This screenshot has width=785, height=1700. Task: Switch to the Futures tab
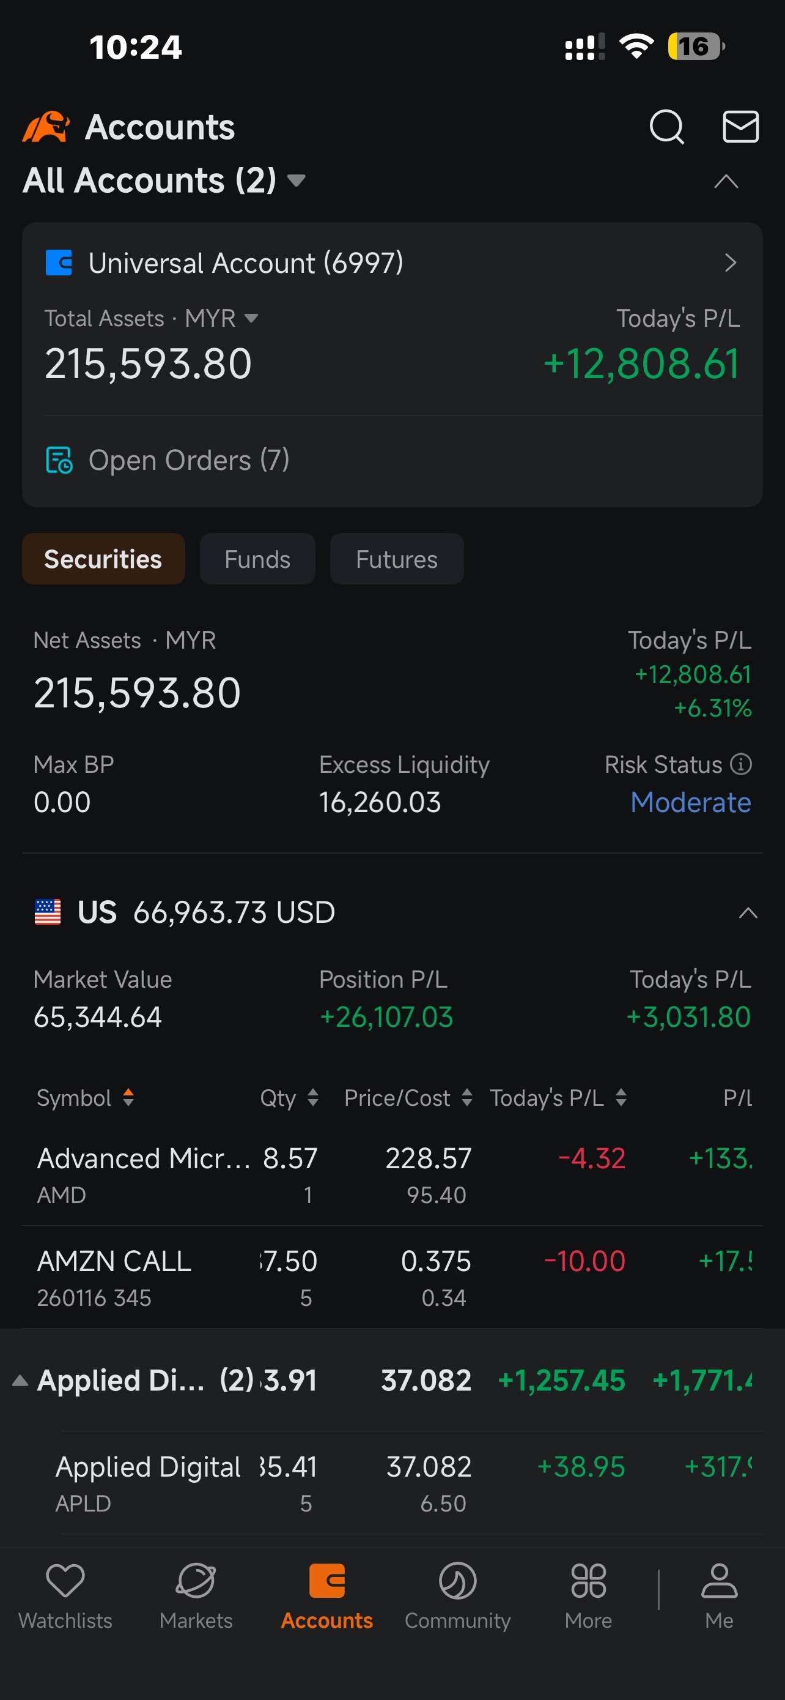[397, 559]
